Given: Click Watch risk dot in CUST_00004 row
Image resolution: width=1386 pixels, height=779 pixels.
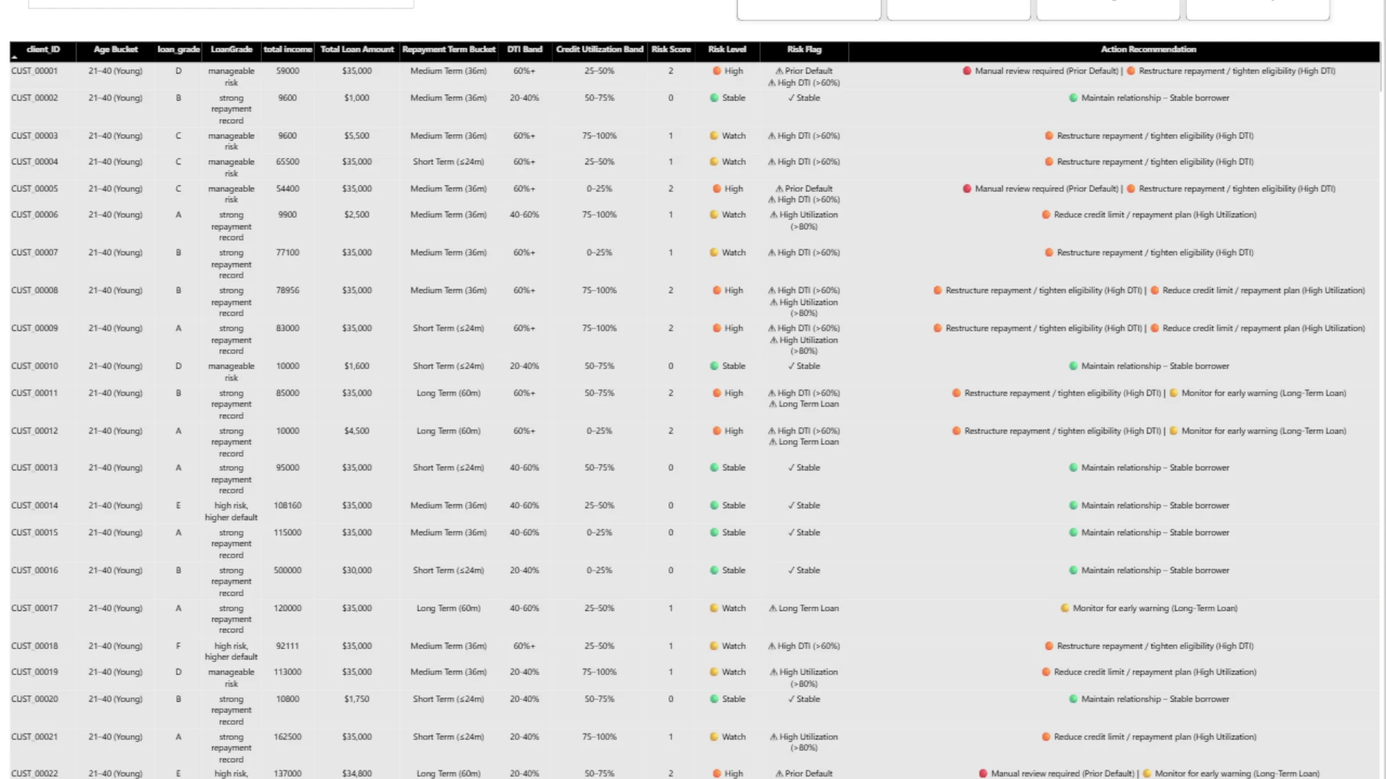Looking at the screenshot, I should (x=714, y=162).
